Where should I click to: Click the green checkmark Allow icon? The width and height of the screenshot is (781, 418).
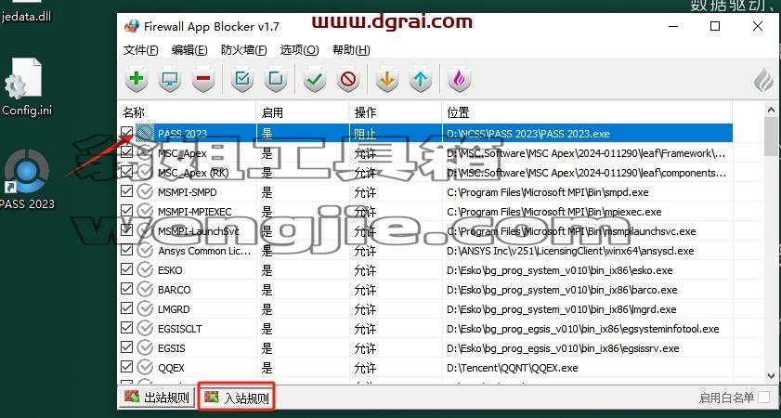click(315, 79)
